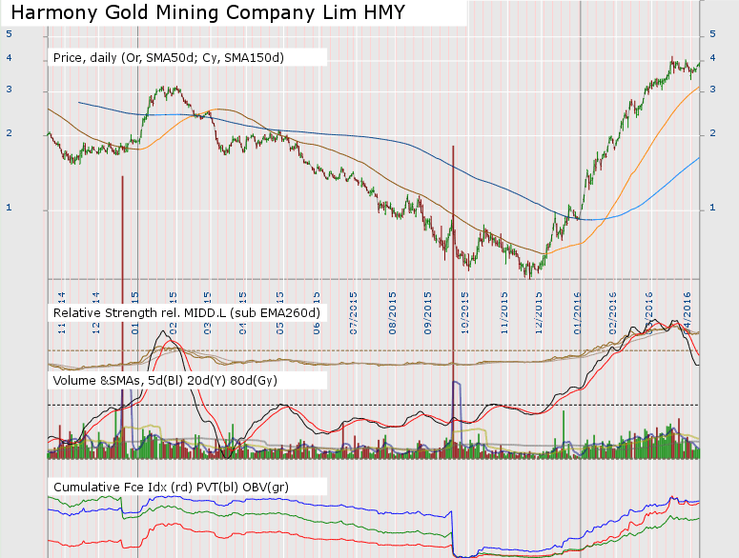Select the 07/2015 date axis label

(x=354, y=313)
